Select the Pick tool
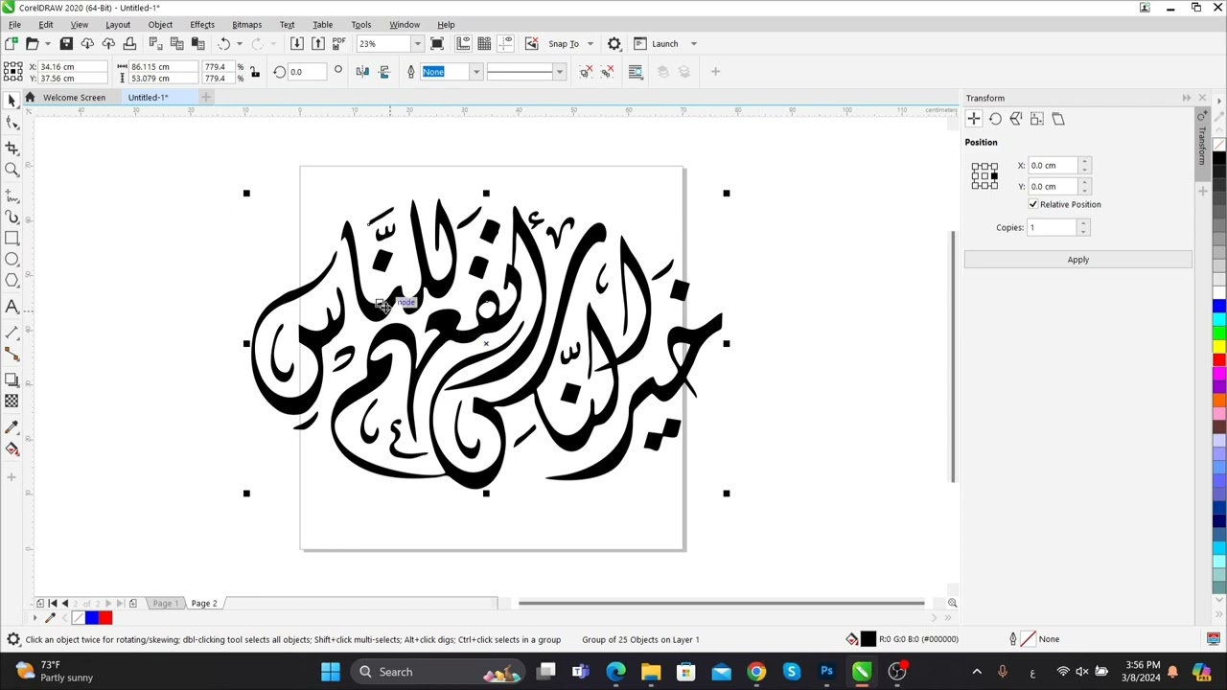1227x690 pixels. pos(12,102)
